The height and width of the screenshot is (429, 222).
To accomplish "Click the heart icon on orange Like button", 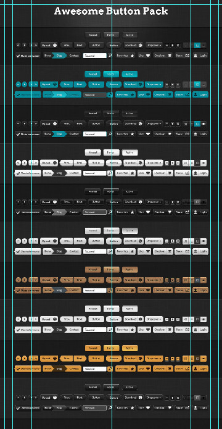I will (148, 369).
